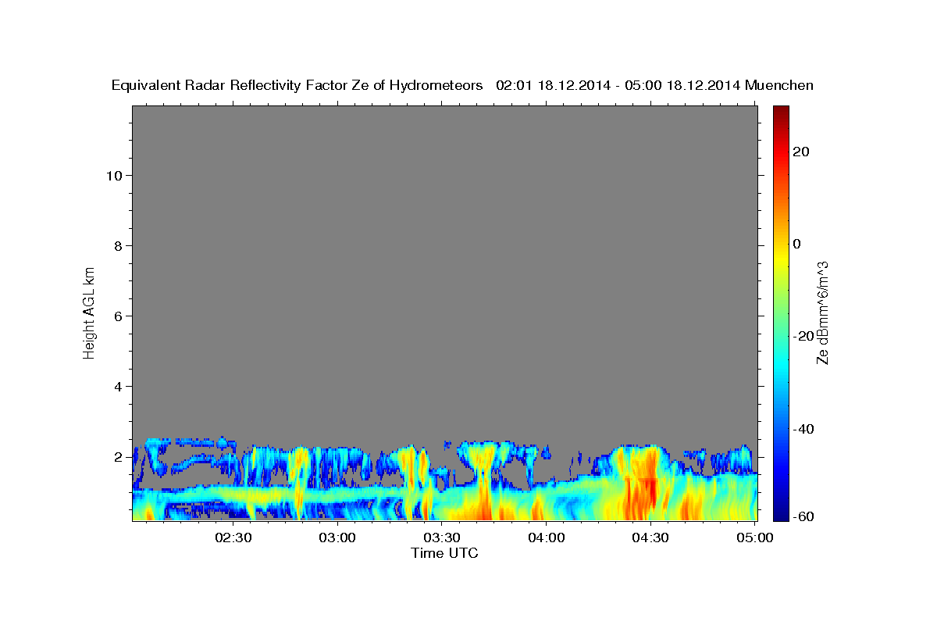Click the colorbar value '-20'

click(x=803, y=336)
